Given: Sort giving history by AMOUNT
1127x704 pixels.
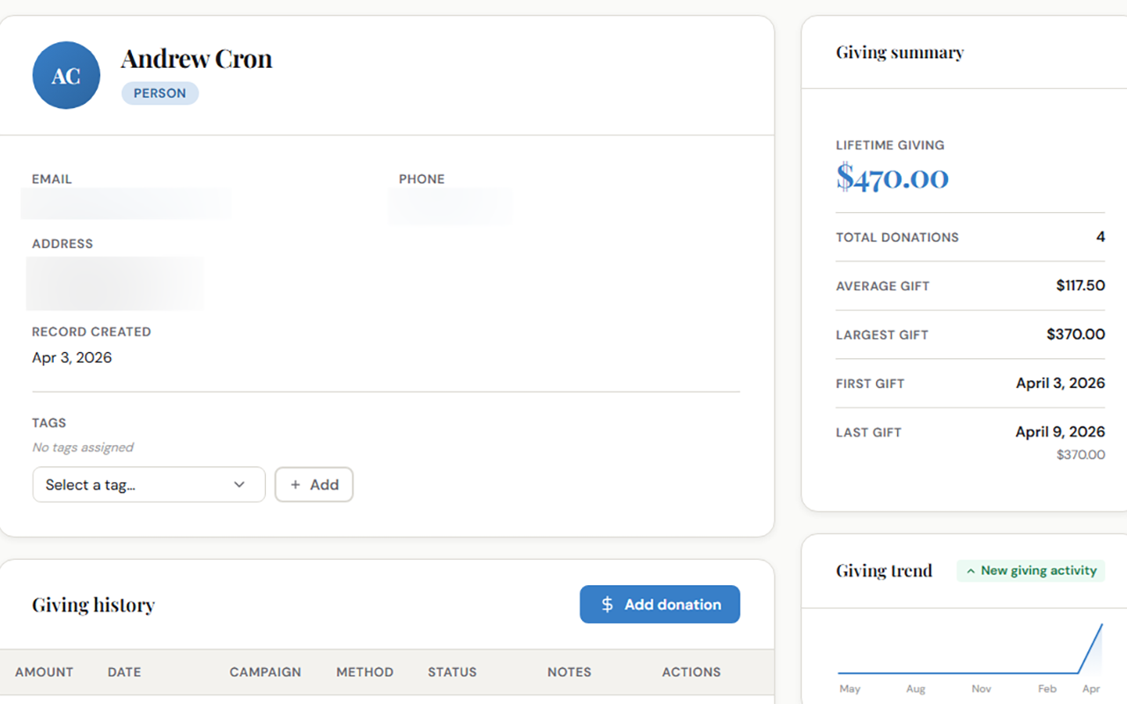Looking at the screenshot, I should (44, 671).
